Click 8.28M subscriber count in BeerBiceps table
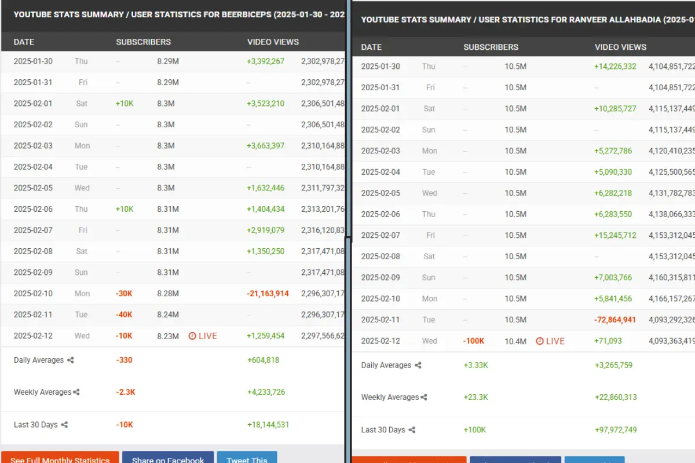695x463 pixels. [x=168, y=293]
